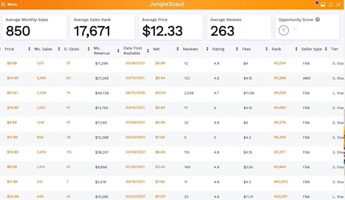Click rank #2,034 link
Image resolution: width=345 pixels, height=200 pixels.
[x=280, y=63]
